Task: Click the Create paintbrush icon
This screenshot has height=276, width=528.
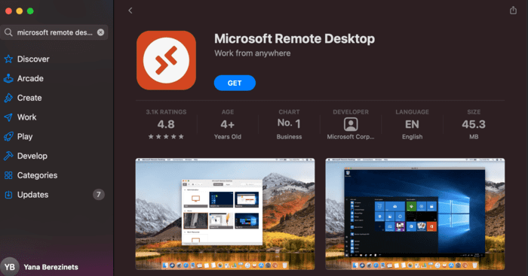Action: pyautogui.click(x=8, y=98)
